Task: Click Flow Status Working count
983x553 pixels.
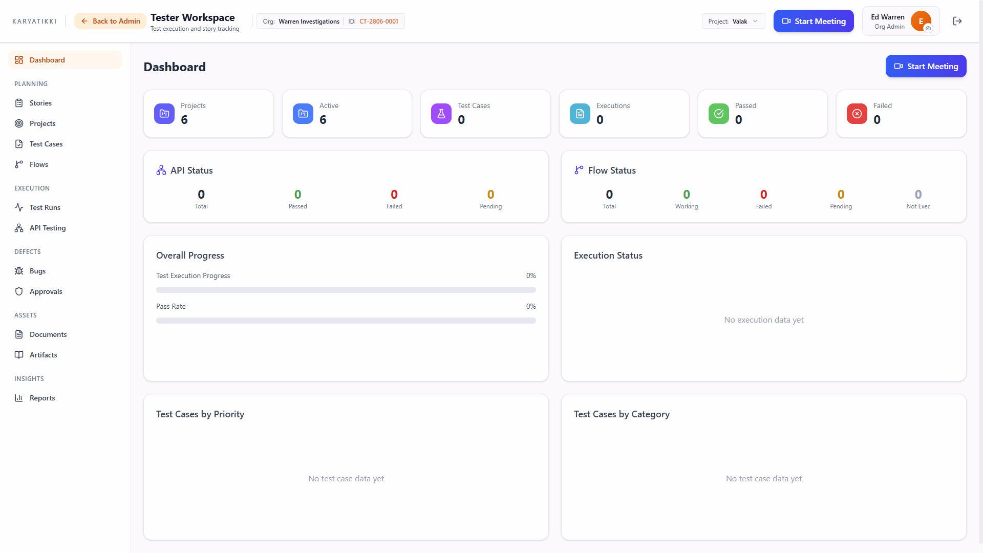Action: point(687,195)
